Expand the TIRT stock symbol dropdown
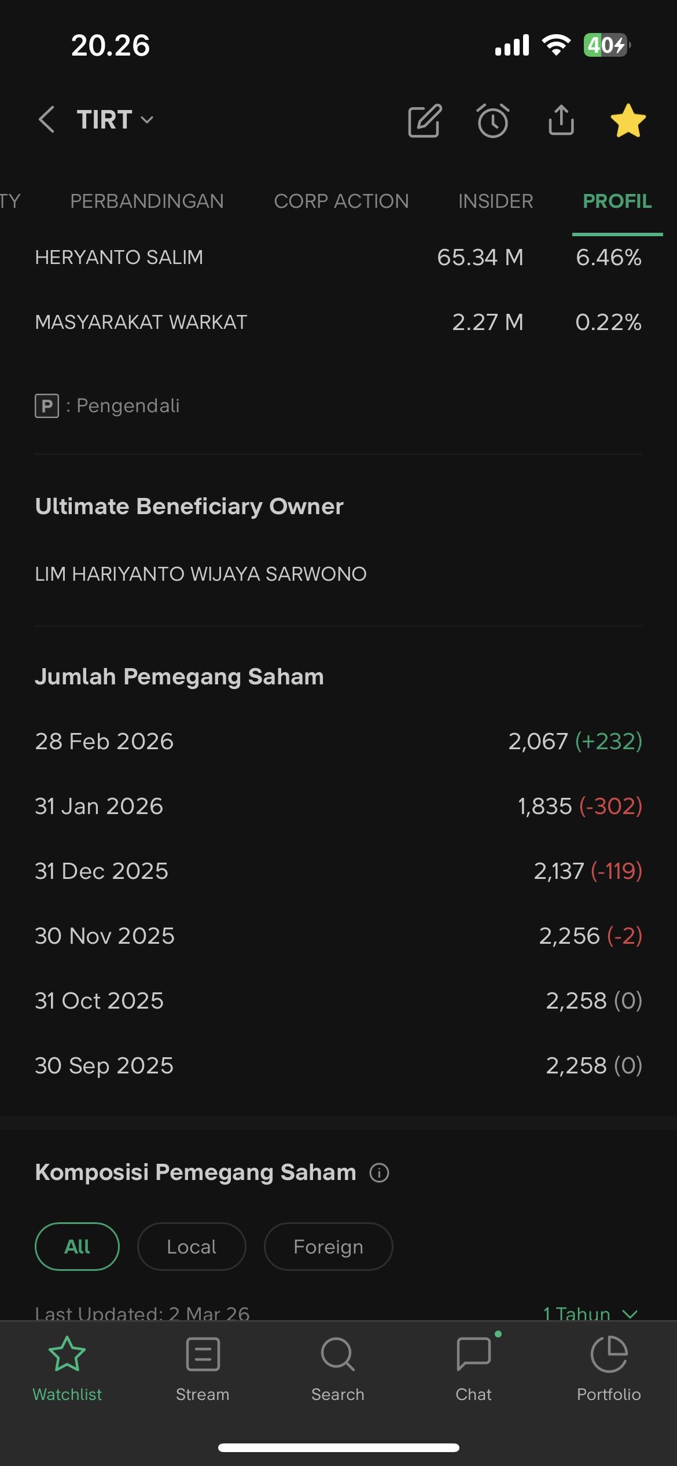 [116, 120]
